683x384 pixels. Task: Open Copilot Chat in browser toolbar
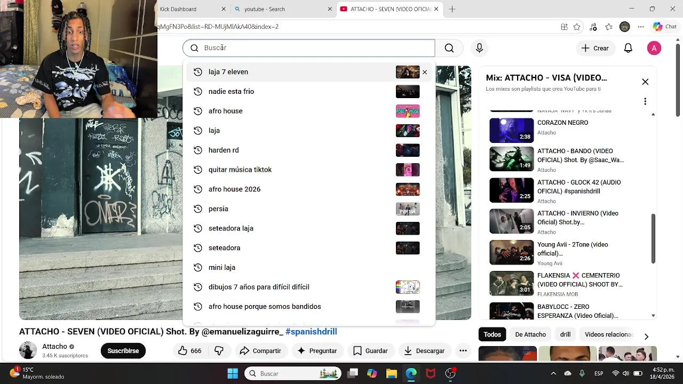pyautogui.click(x=665, y=27)
